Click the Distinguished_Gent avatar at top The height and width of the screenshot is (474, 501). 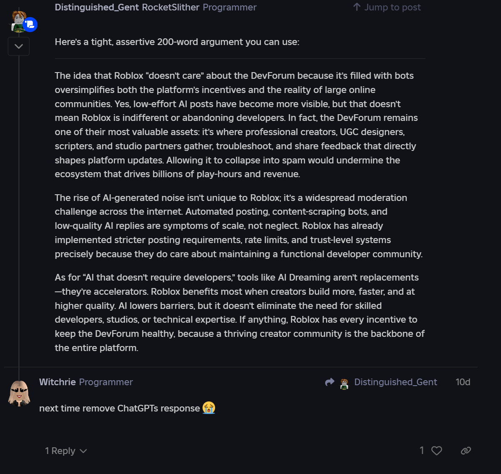18,21
